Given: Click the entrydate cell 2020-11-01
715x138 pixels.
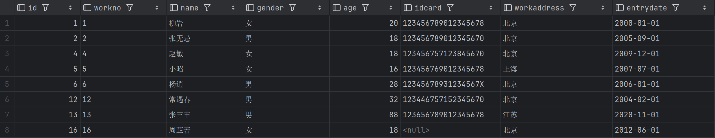Looking at the screenshot, I should pyautogui.click(x=637, y=115).
